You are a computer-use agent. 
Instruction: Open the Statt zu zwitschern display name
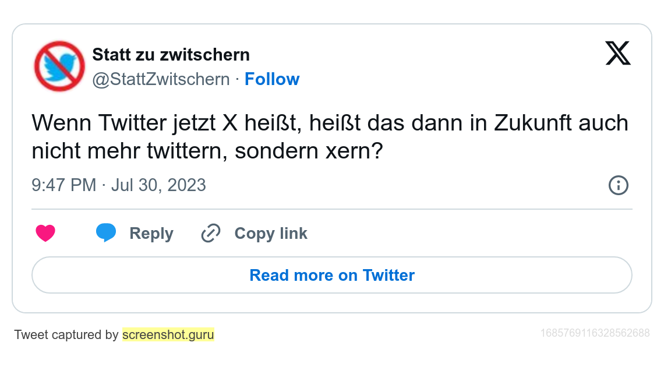pos(171,55)
